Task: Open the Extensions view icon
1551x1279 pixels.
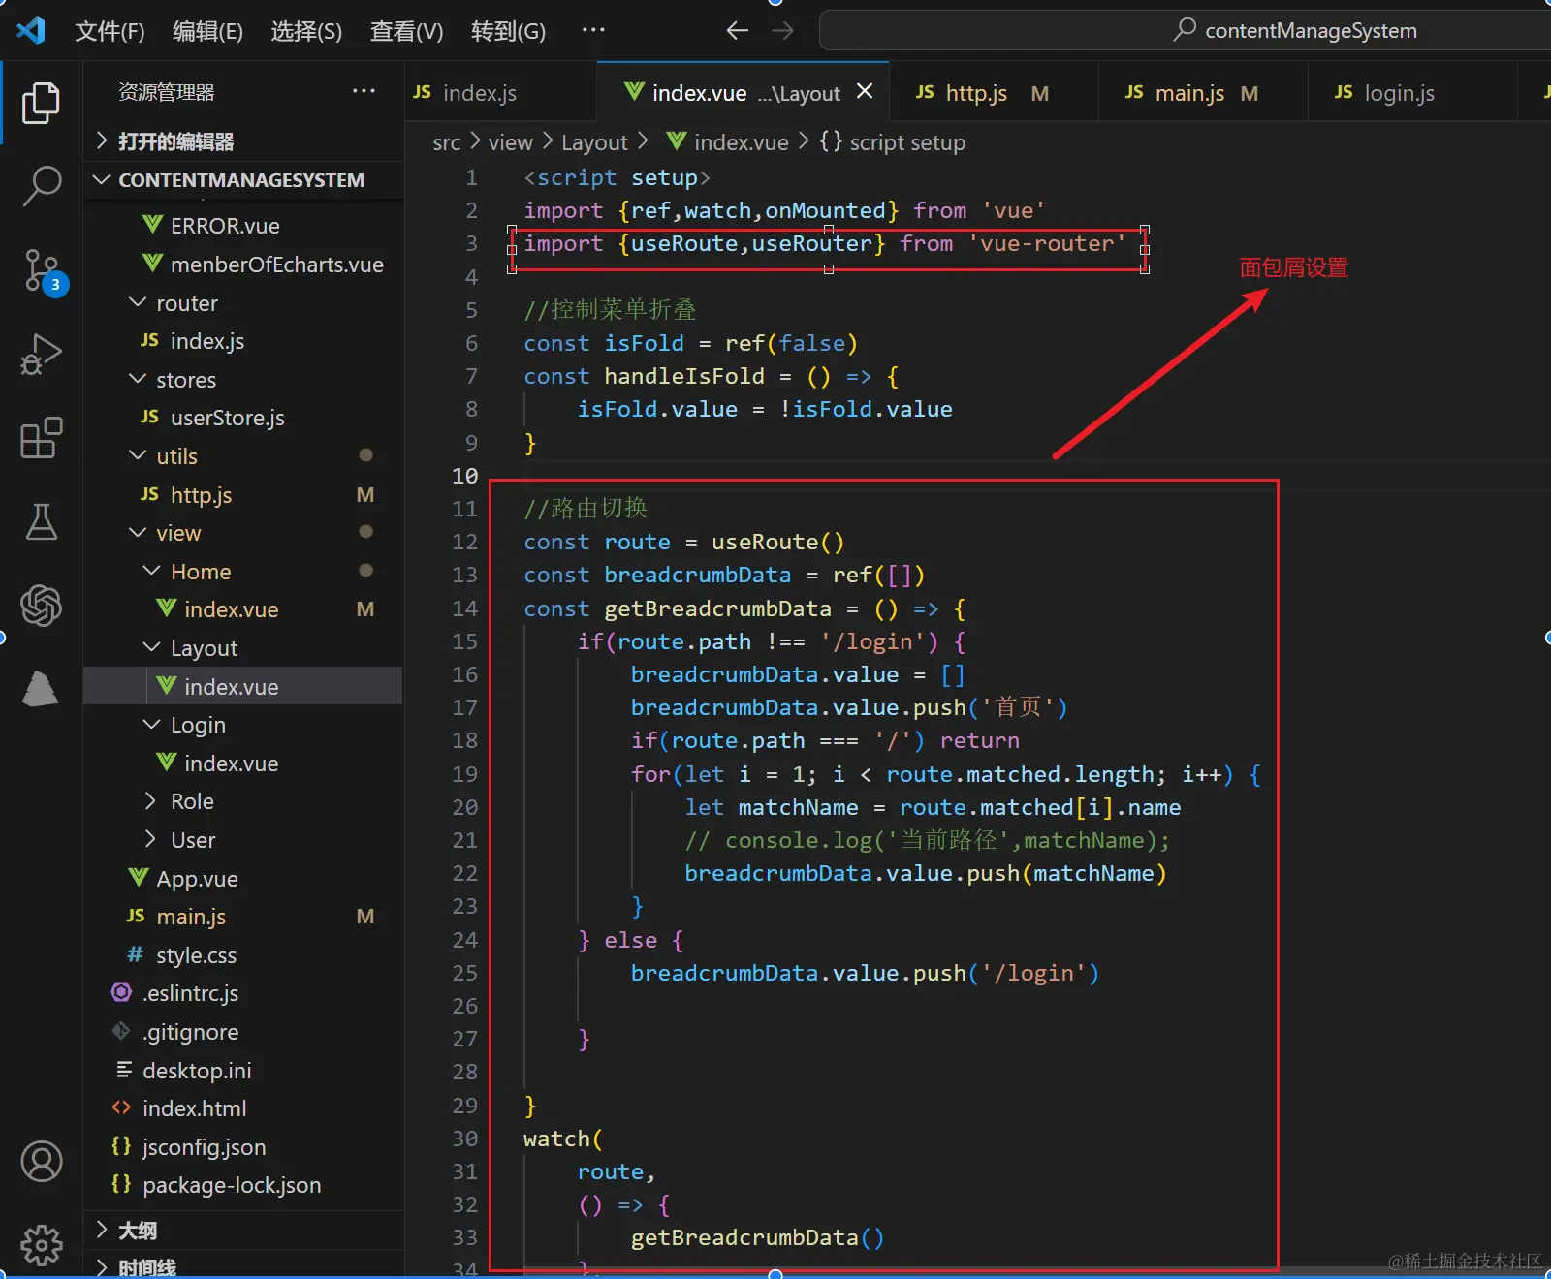Action: coord(41,438)
